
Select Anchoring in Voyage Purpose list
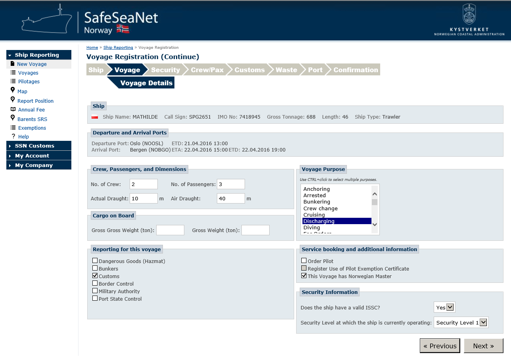[316, 189]
